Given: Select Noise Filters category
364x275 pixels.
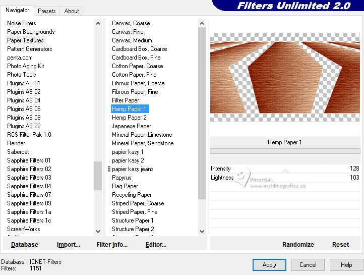Looking at the screenshot, I should [22, 23].
